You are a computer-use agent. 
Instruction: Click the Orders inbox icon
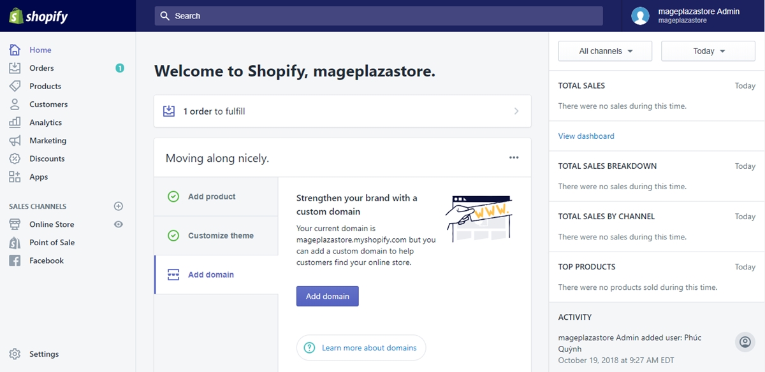point(15,68)
